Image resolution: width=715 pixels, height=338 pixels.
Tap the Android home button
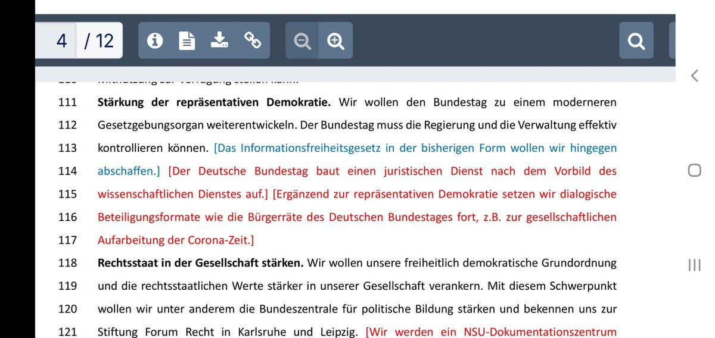[694, 171]
